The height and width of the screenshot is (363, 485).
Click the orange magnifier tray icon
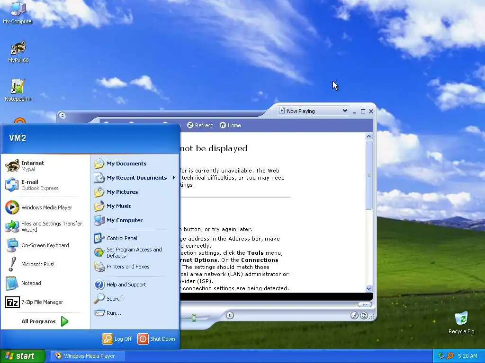(x=450, y=356)
